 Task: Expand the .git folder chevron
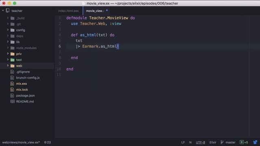point(8,24)
